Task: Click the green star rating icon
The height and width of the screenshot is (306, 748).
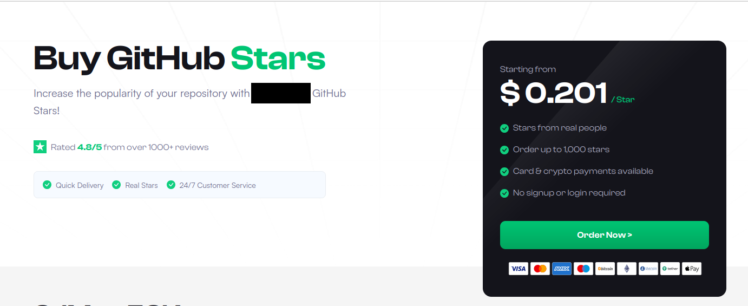Action: pos(40,147)
